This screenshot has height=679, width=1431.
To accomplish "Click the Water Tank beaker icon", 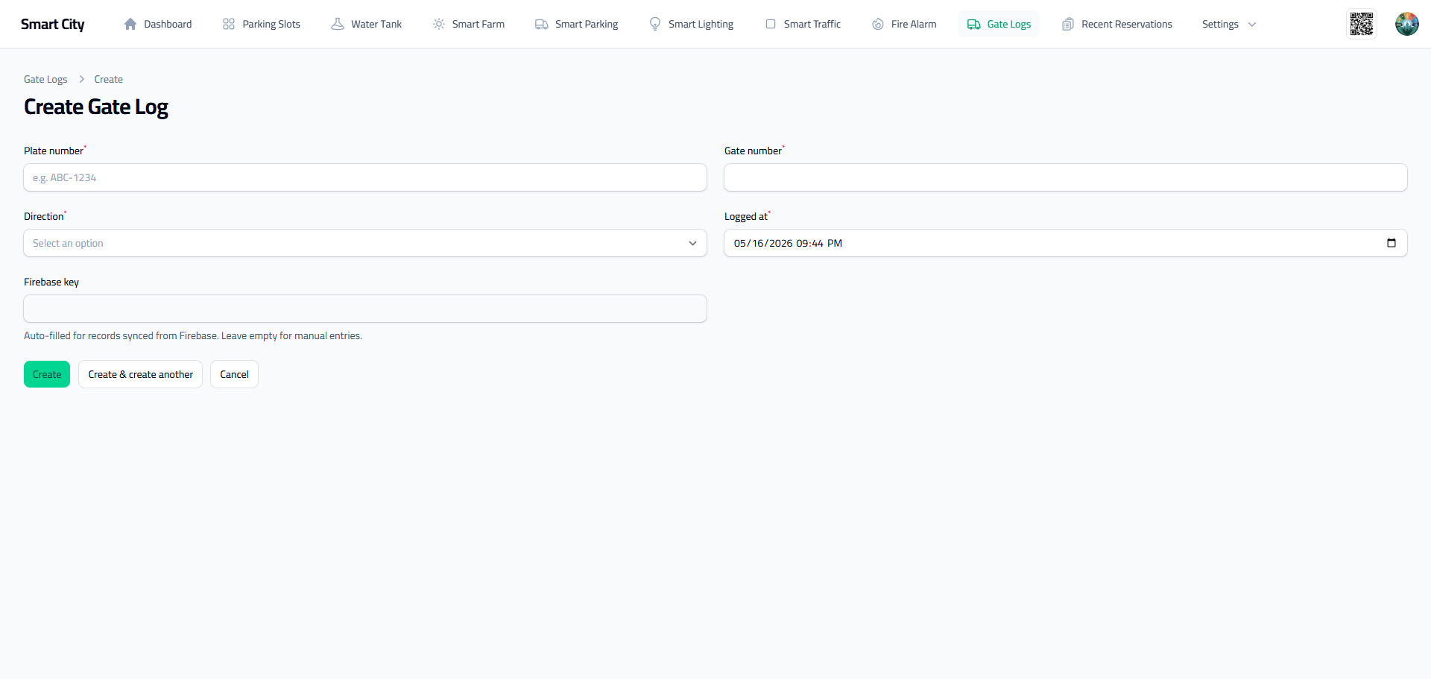I will (x=338, y=24).
